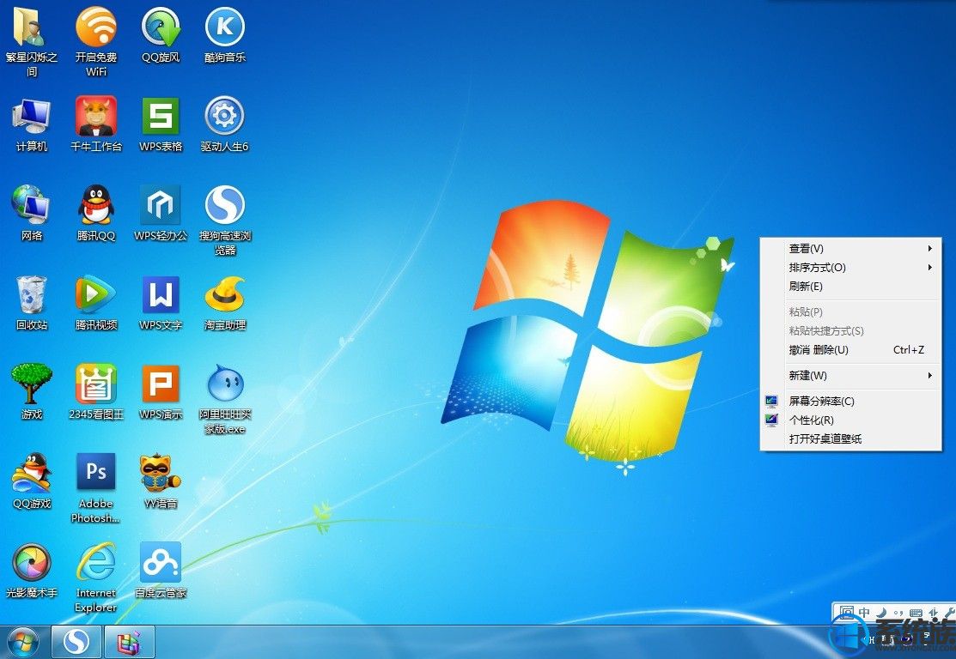Choose 排序方式(O) in the context menu
Screen dimensions: 956x659
pos(850,268)
